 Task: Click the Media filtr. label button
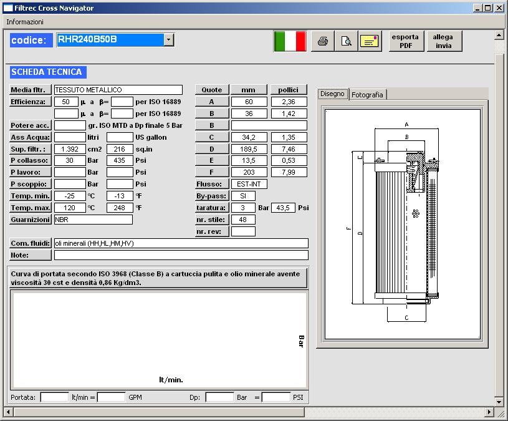click(x=31, y=90)
